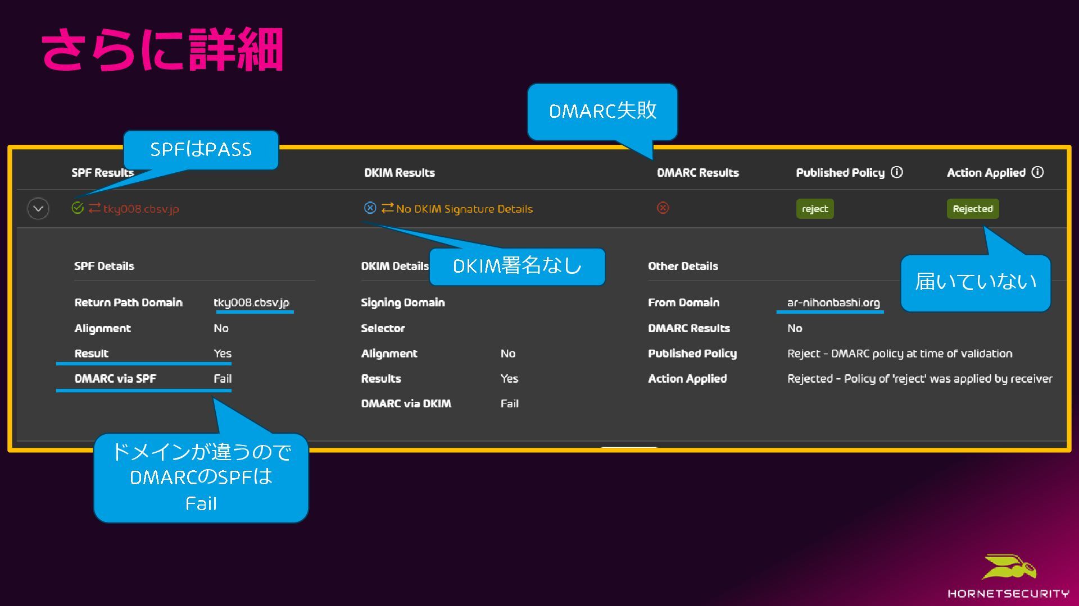
Task: Click No DKIM Signature Details text
Action: (464, 209)
